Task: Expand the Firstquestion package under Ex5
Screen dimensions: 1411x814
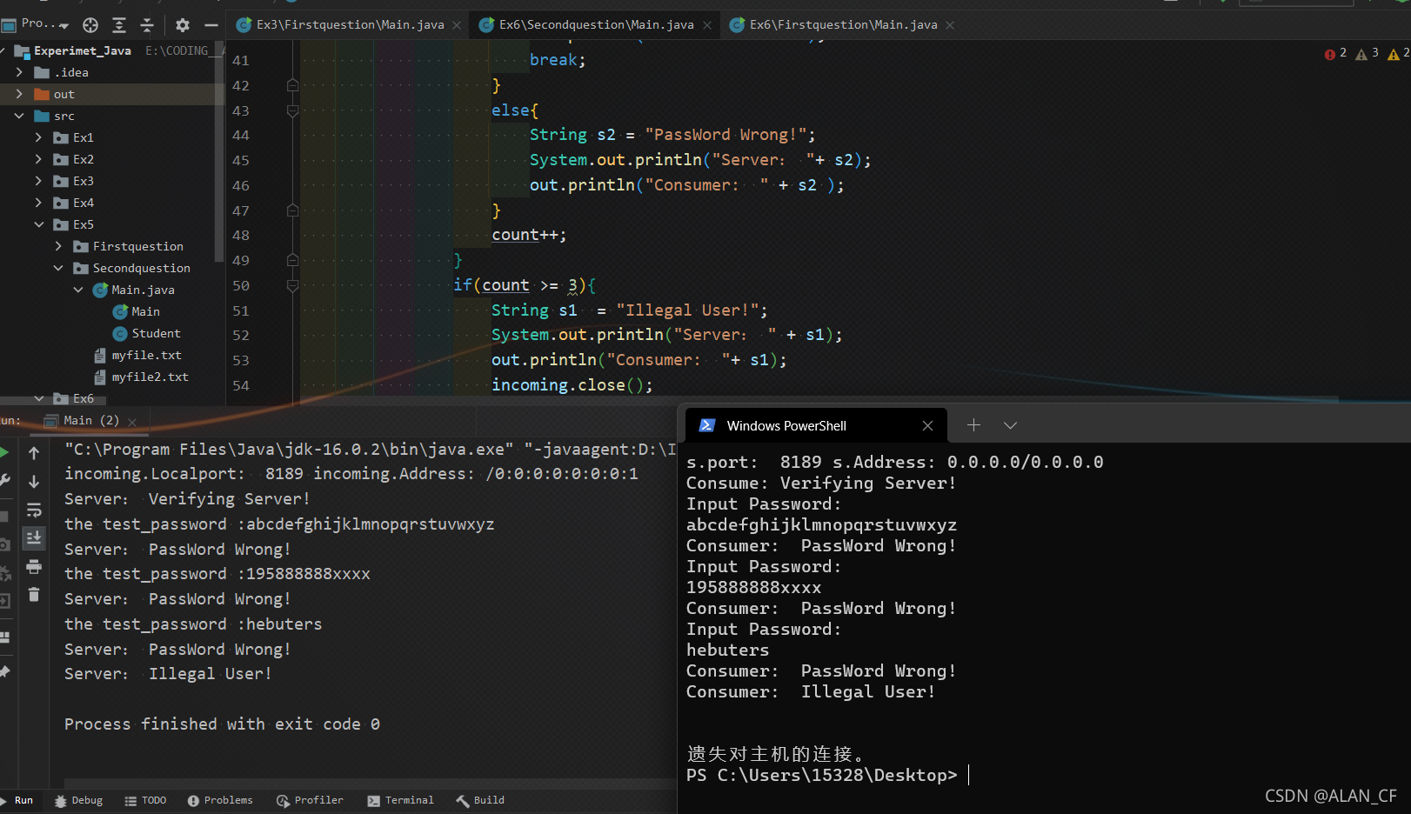Action: point(58,246)
